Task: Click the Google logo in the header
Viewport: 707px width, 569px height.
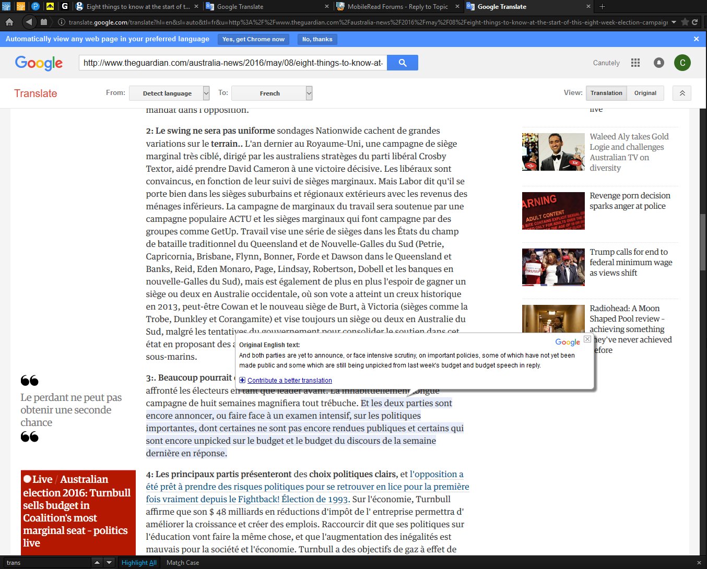Action: click(39, 63)
